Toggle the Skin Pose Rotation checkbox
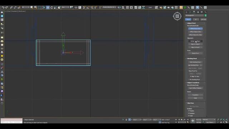 point(189,113)
